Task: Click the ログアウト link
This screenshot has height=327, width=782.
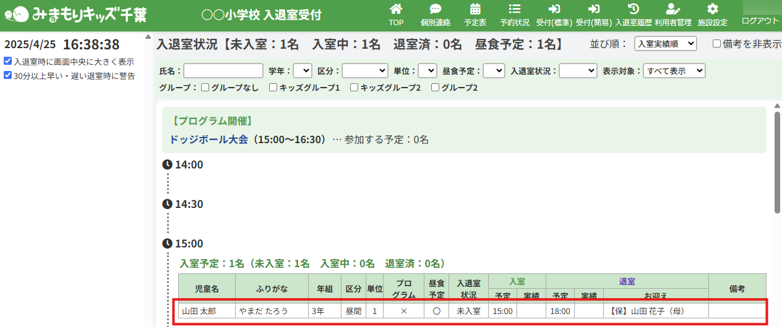Action: pyautogui.click(x=760, y=21)
